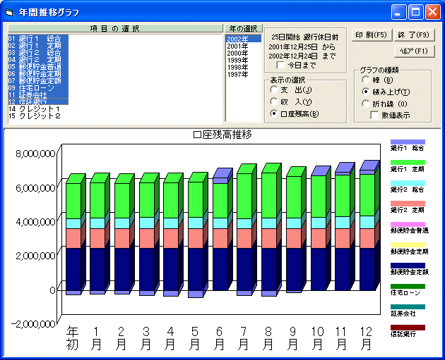
Task: Choose the 折れ線 line graph option
Action: click(x=365, y=104)
